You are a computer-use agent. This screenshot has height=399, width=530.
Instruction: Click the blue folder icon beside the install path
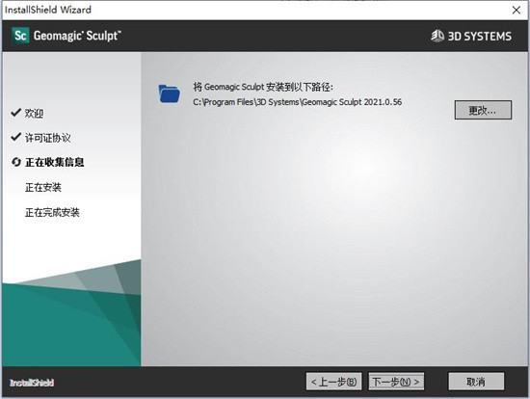click(x=169, y=93)
